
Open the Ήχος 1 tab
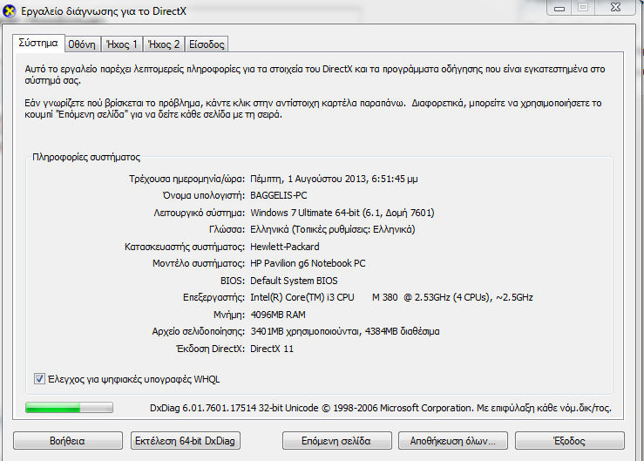tap(122, 44)
